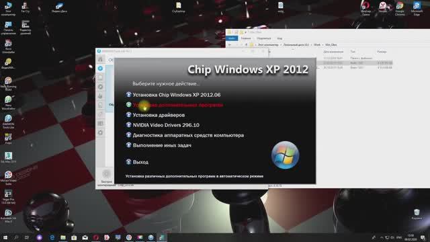Click quick mount button in DAEMON Tools
This screenshot has width=430, height=242.
(x=106, y=177)
